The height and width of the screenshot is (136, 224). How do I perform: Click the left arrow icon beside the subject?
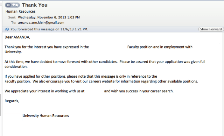tap(9, 5)
